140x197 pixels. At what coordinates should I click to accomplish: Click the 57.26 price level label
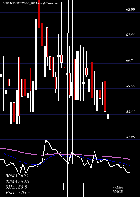coord(130,137)
